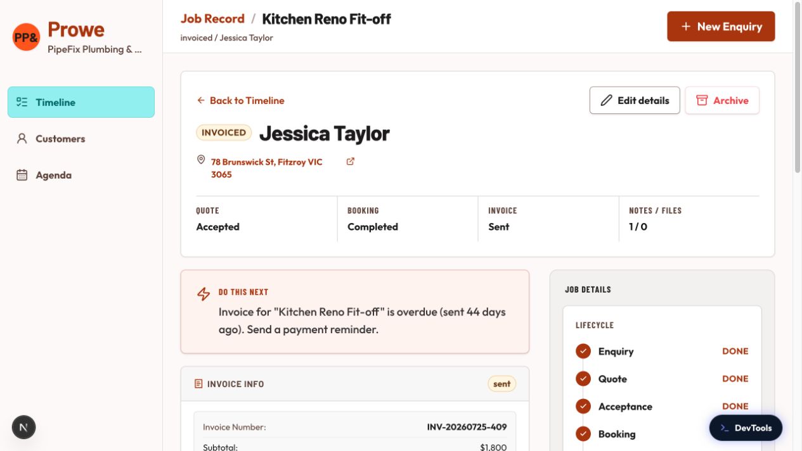The image size is (802, 451).
Task: Open the Timeline sidebar section
Action: coord(81,102)
